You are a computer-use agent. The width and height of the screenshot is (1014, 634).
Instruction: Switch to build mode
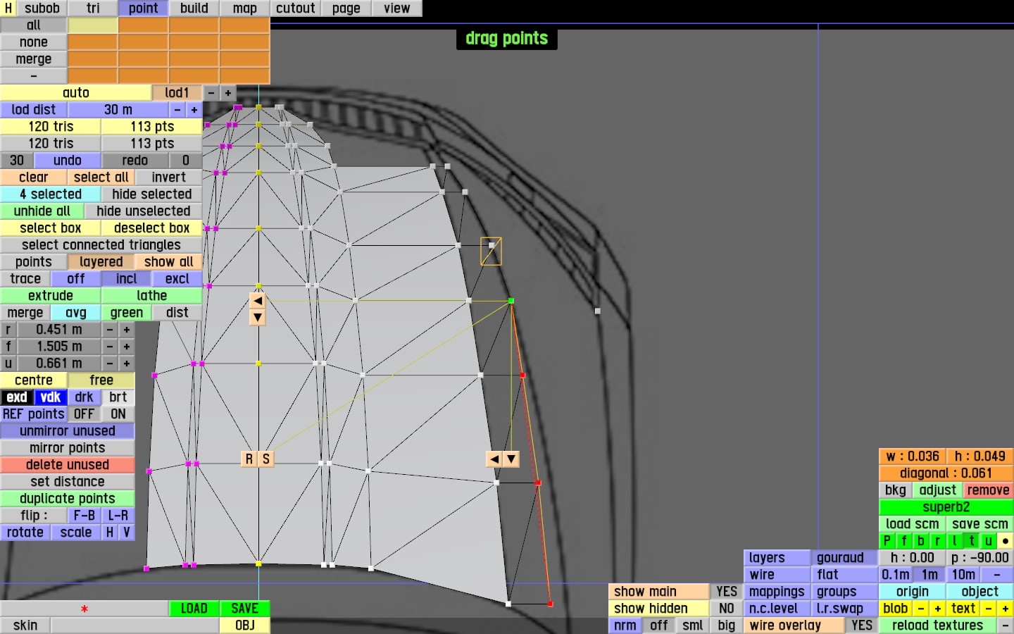click(x=194, y=8)
